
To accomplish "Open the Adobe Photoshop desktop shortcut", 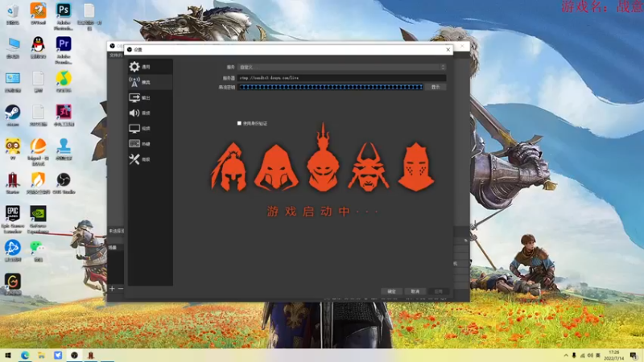I will (x=64, y=15).
